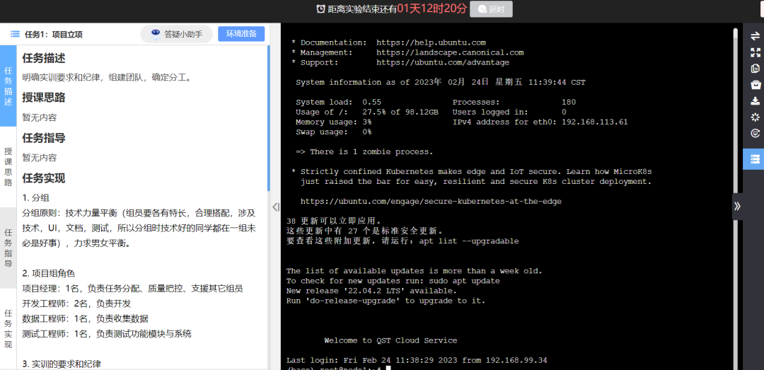Collapse the left task panel with the arrow handle

tap(275, 207)
